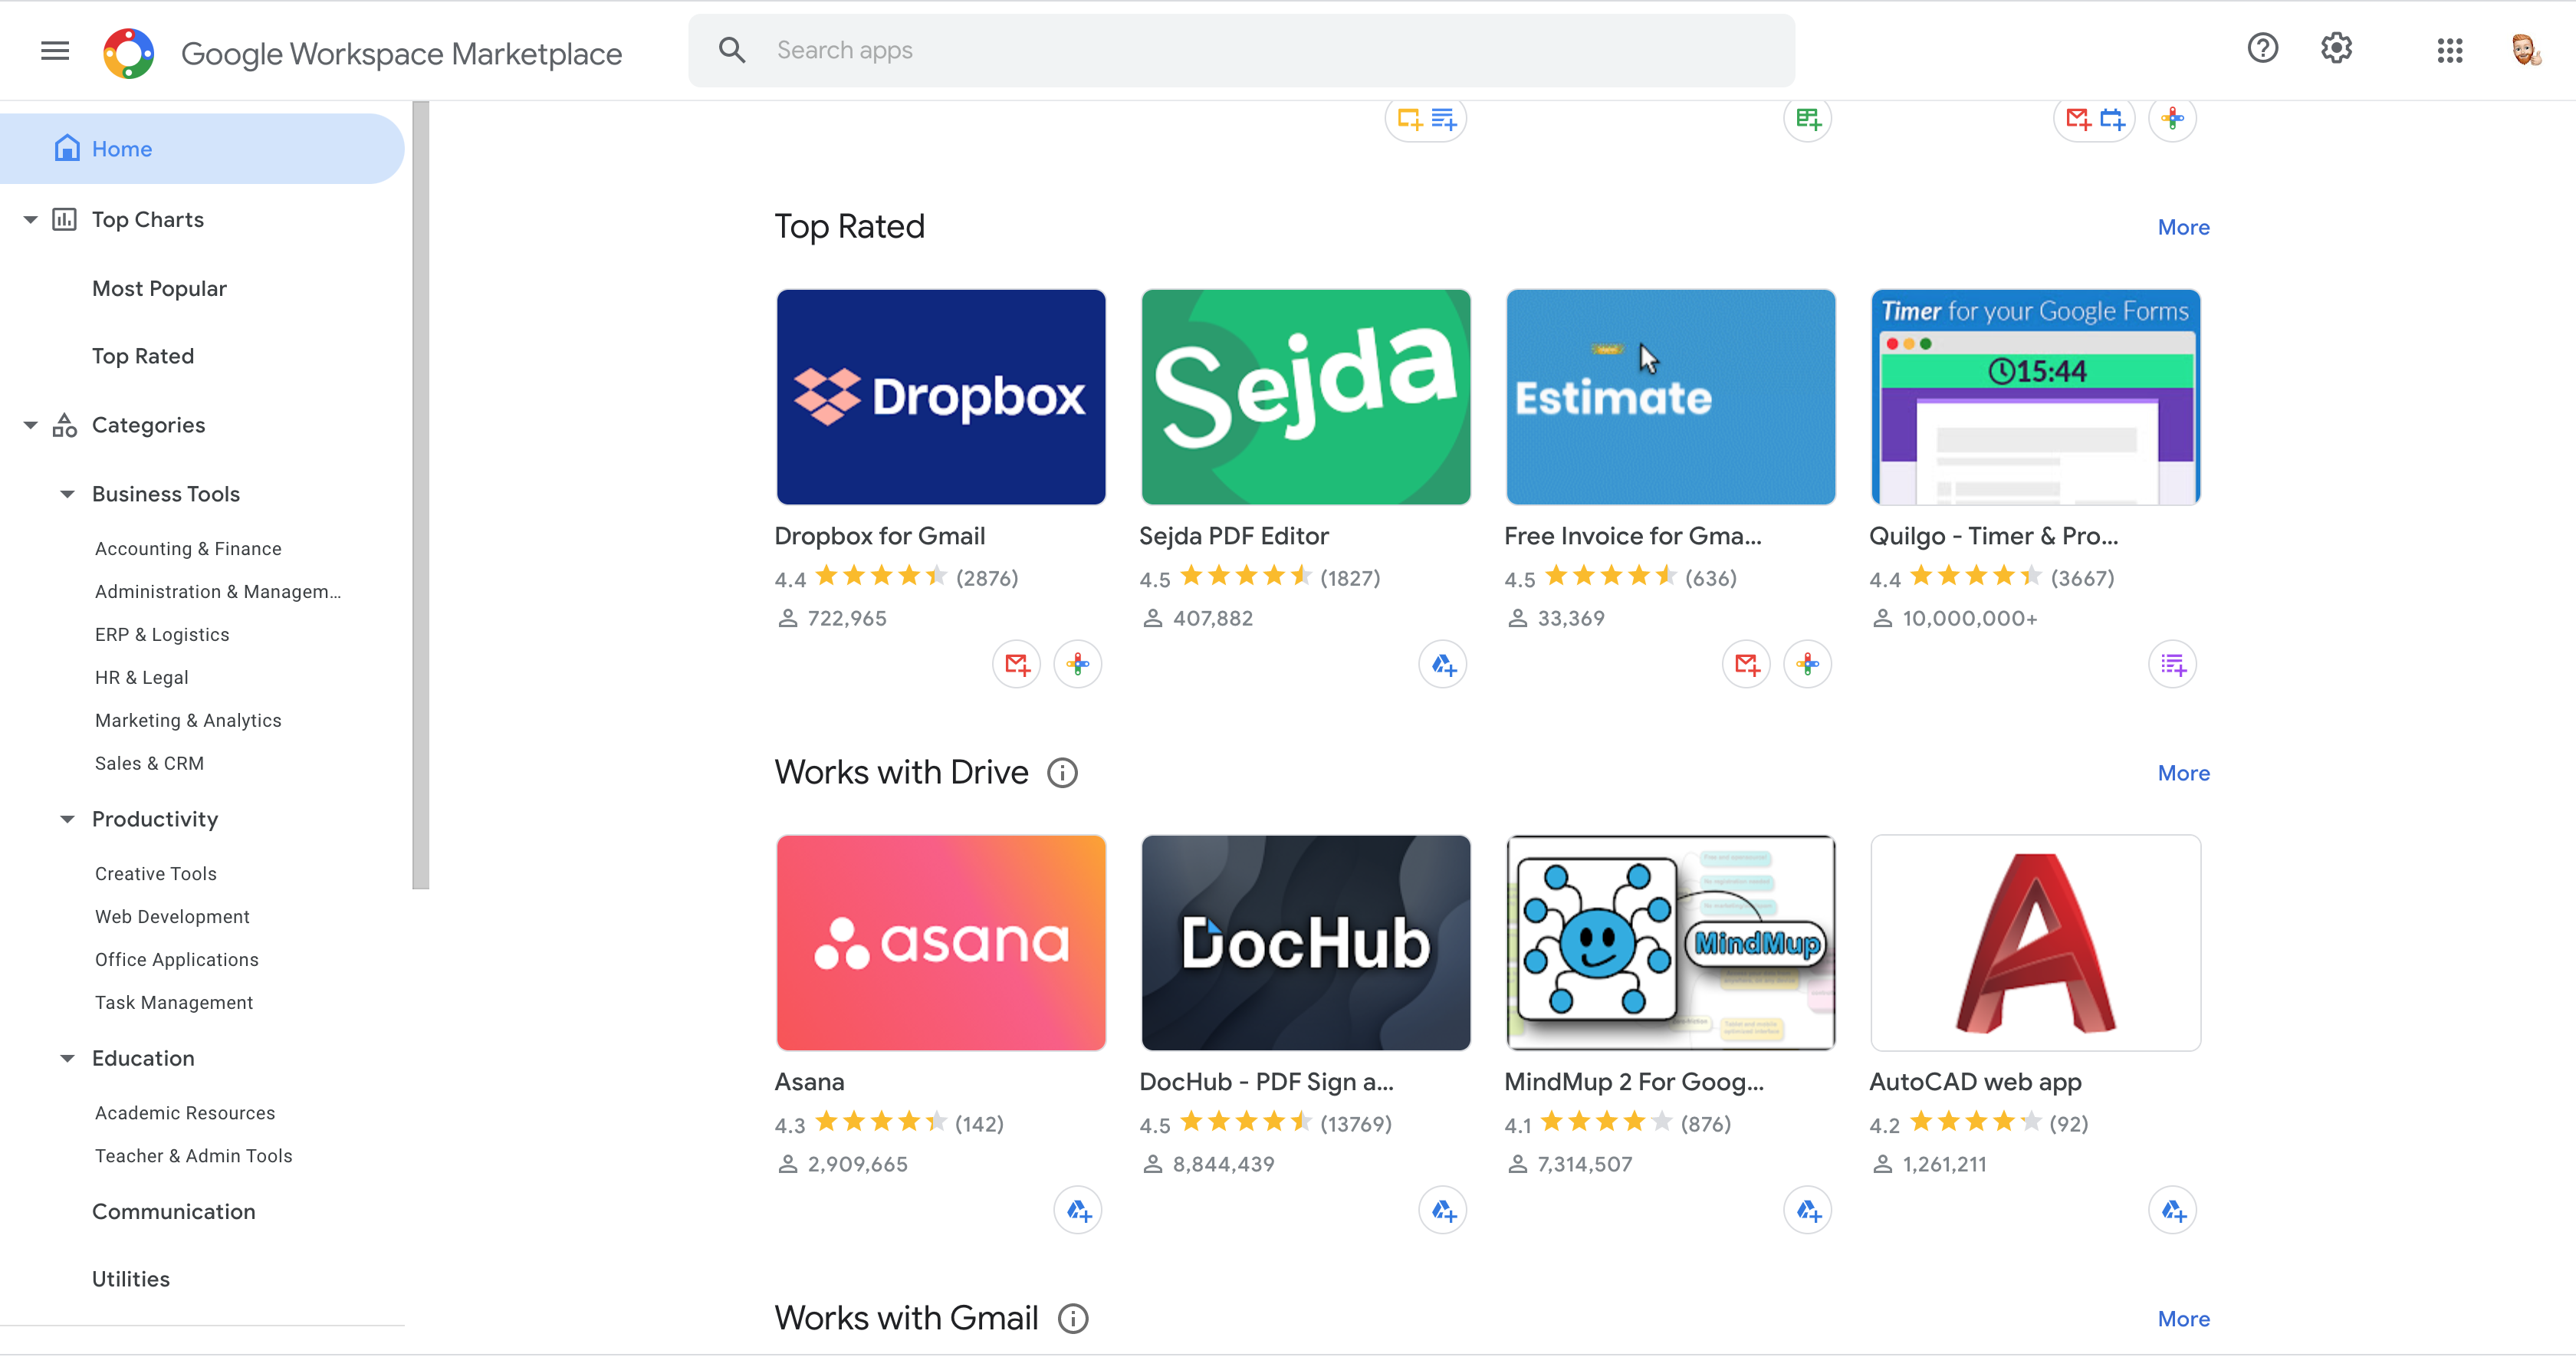2576x1357 pixels.
Task: Click More link for Works with Drive
Action: [x=2183, y=774]
